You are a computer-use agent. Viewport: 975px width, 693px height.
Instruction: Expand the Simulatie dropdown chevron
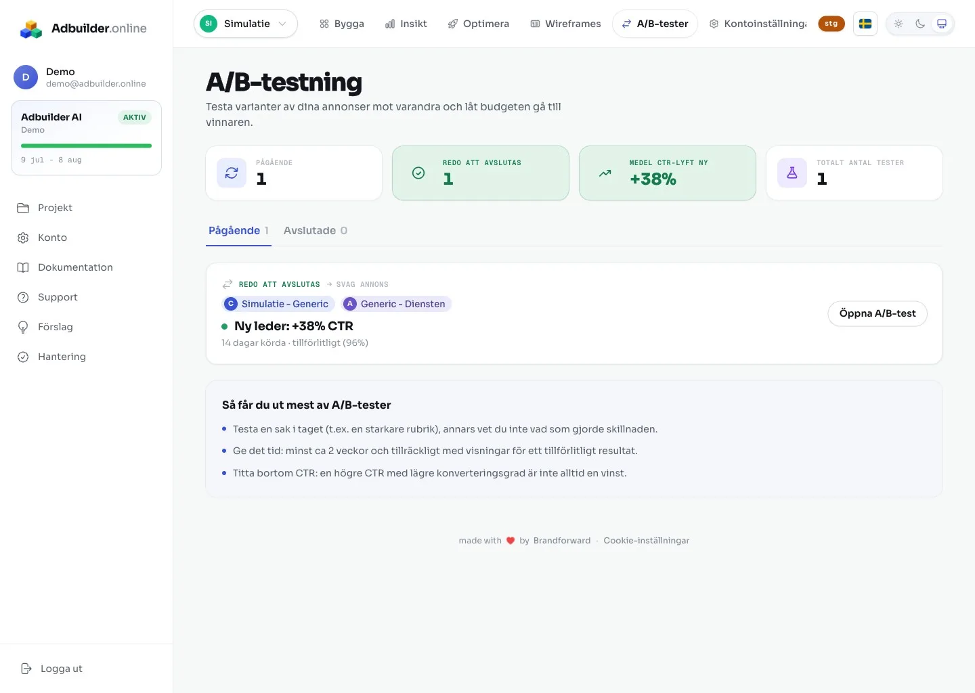(x=282, y=24)
